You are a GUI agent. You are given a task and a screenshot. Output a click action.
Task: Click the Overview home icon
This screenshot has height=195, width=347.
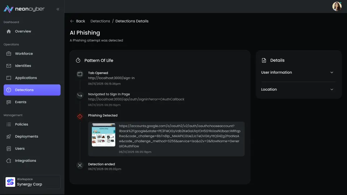[x=9, y=31]
